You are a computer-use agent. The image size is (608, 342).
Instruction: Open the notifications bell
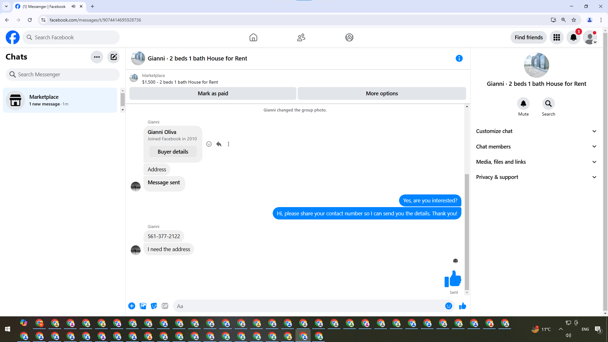pyautogui.click(x=573, y=37)
